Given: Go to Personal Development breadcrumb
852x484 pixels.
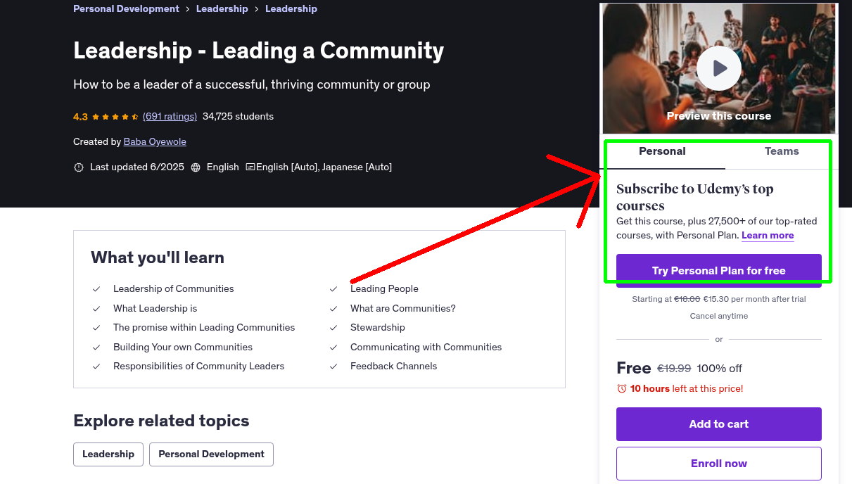Looking at the screenshot, I should click(x=126, y=8).
